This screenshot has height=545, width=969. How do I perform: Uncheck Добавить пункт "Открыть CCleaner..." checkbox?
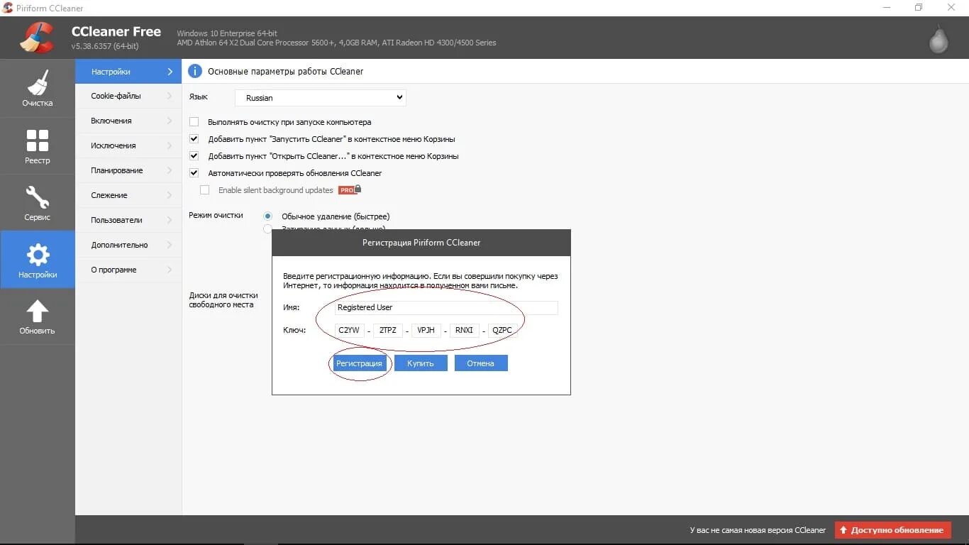click(194, 156)
